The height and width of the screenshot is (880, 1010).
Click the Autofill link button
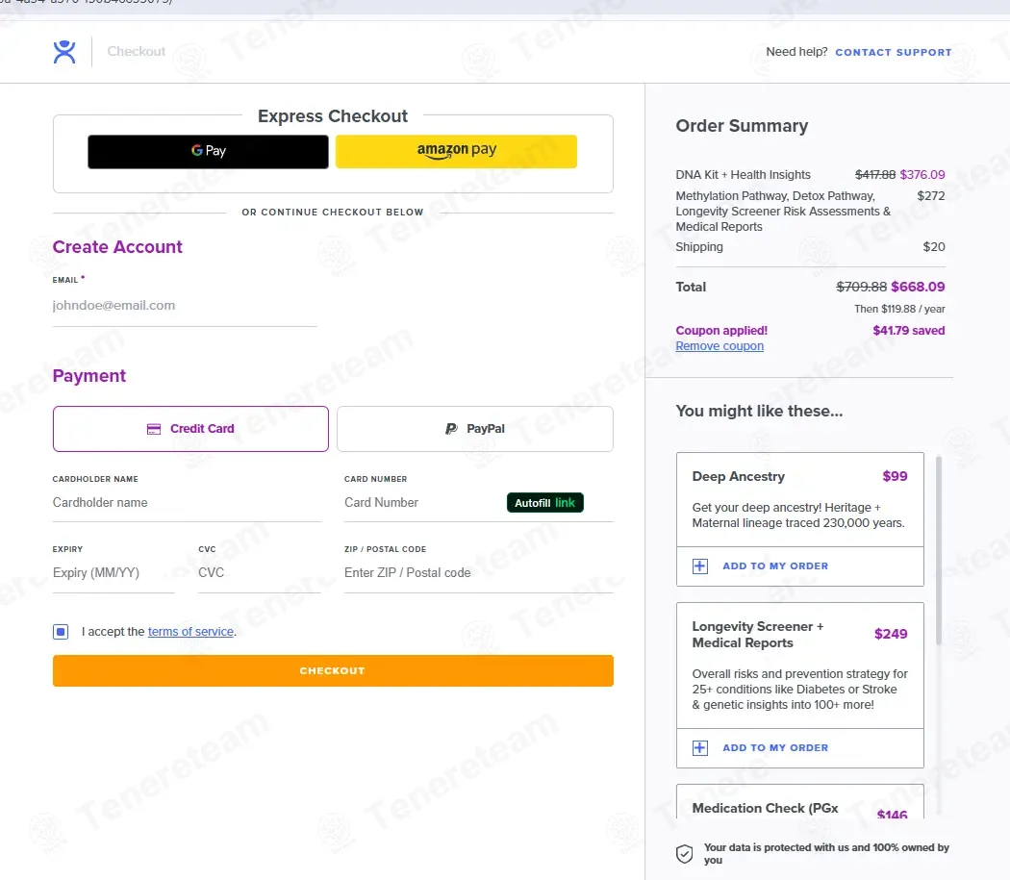coord(544,503)
